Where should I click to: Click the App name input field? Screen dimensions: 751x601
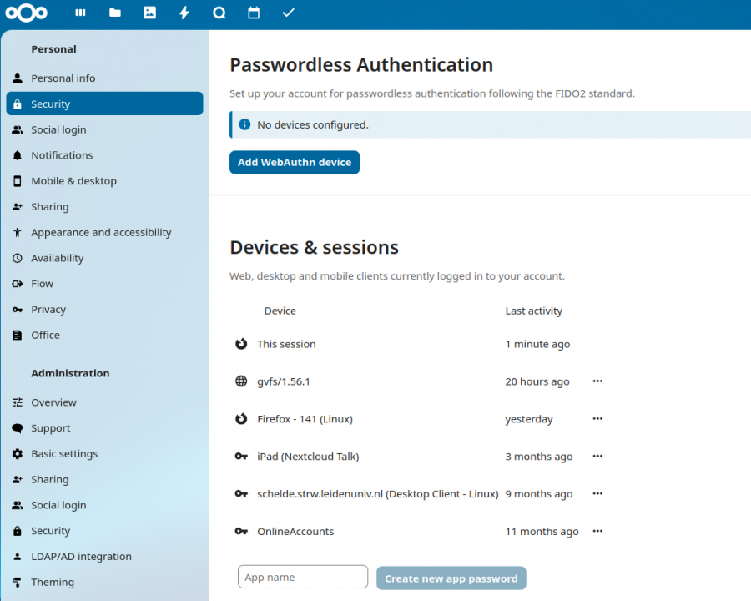(x=302, y=577)
